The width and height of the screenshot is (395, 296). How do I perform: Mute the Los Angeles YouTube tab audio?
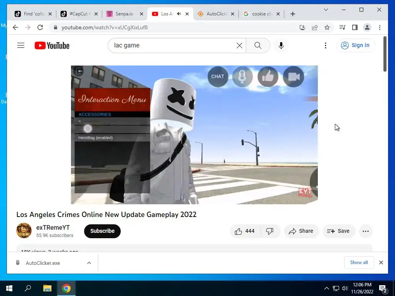pos(179,14)
